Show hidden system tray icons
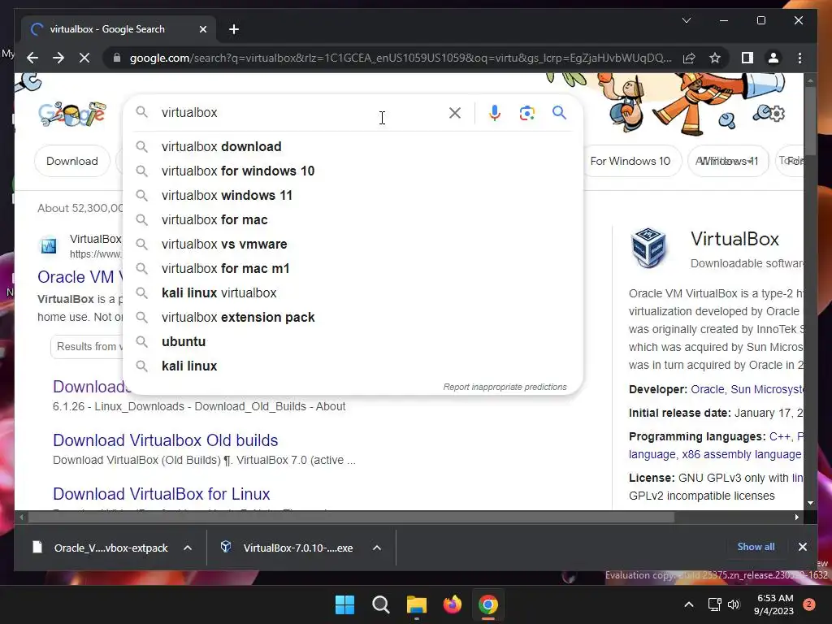Screen dimensions: 832x624 pos(689,604)
